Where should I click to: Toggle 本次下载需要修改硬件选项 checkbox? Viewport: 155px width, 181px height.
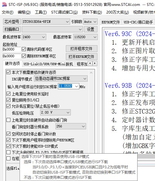8,72
